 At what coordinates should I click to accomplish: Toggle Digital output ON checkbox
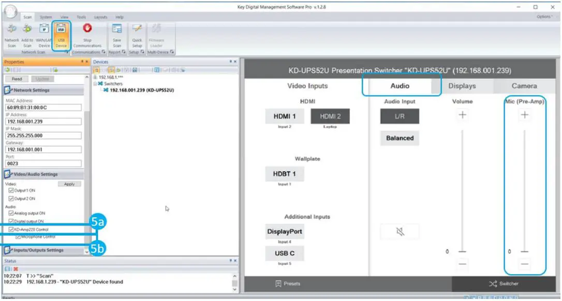coord(11,221)
